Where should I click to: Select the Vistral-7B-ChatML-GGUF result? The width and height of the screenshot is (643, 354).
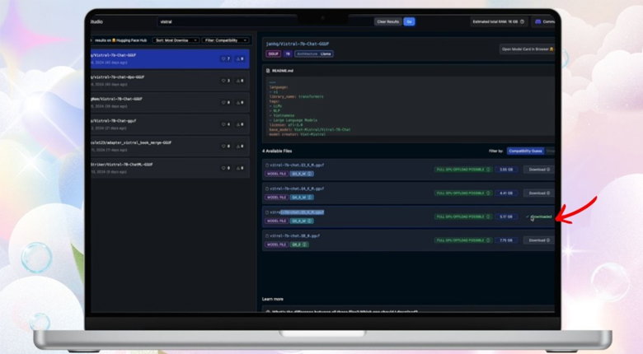[x=170, y=168]
